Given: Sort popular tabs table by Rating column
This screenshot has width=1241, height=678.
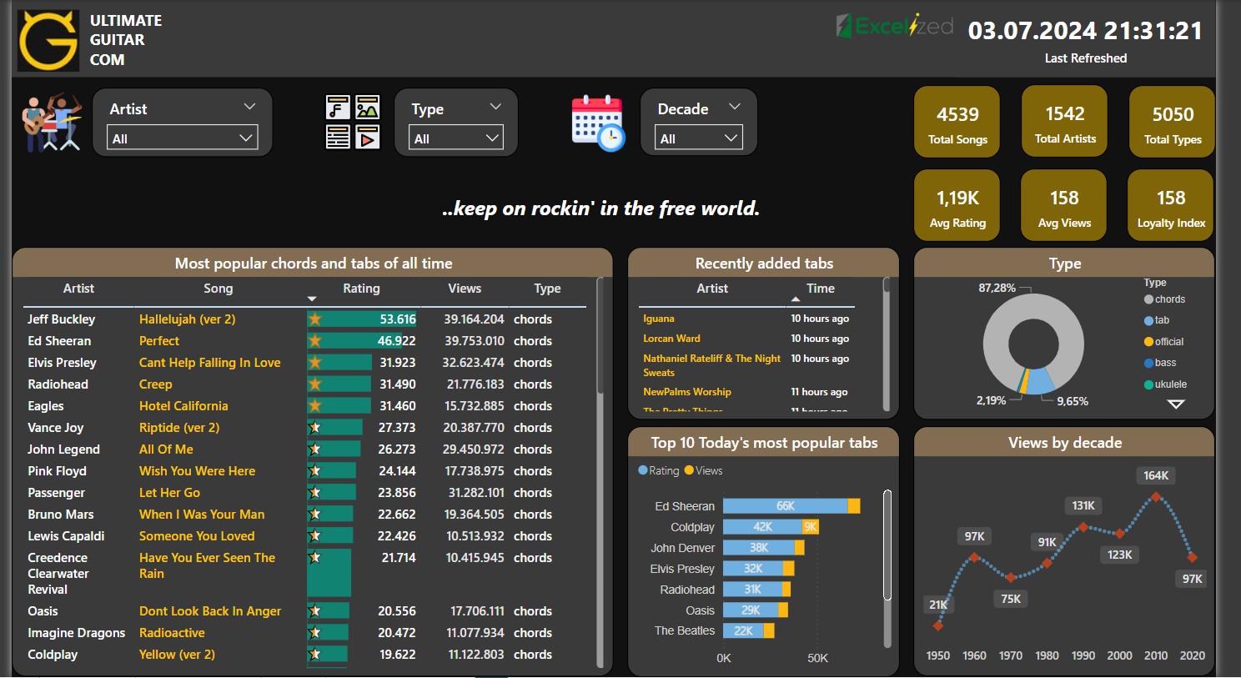Looking at the screenshot, I should (361, 289).
